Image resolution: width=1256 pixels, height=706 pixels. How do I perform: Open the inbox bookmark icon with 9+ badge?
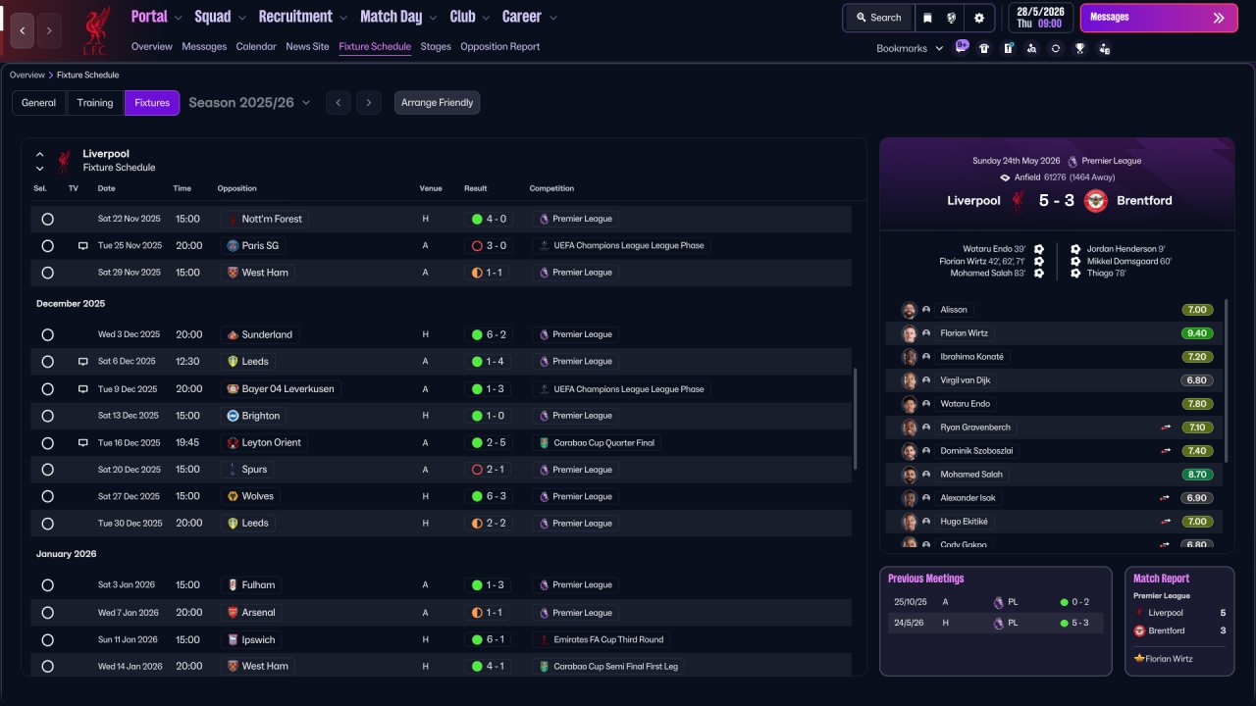[962, 47]
